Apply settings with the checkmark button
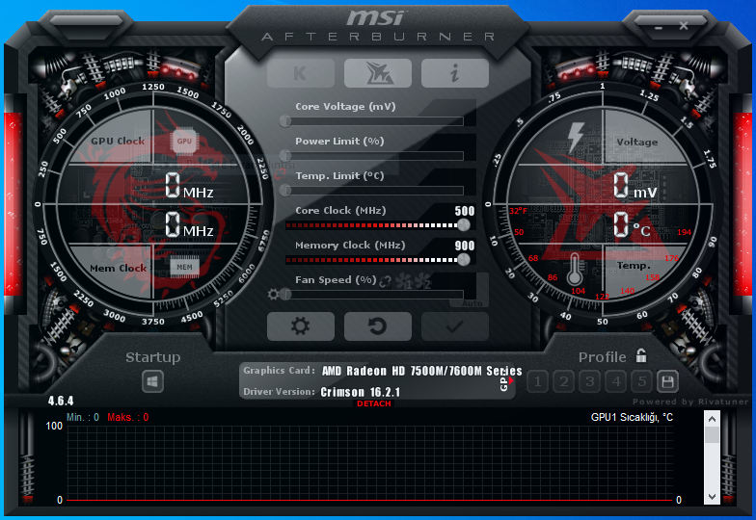 coord(455,326)
